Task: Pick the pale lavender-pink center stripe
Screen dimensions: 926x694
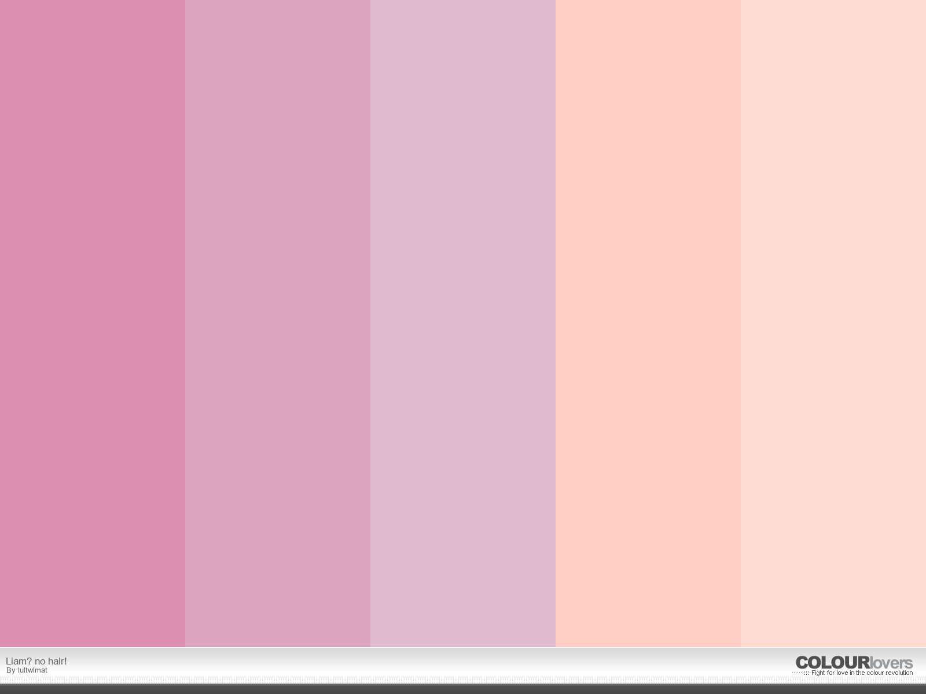Action: [463, 323]
